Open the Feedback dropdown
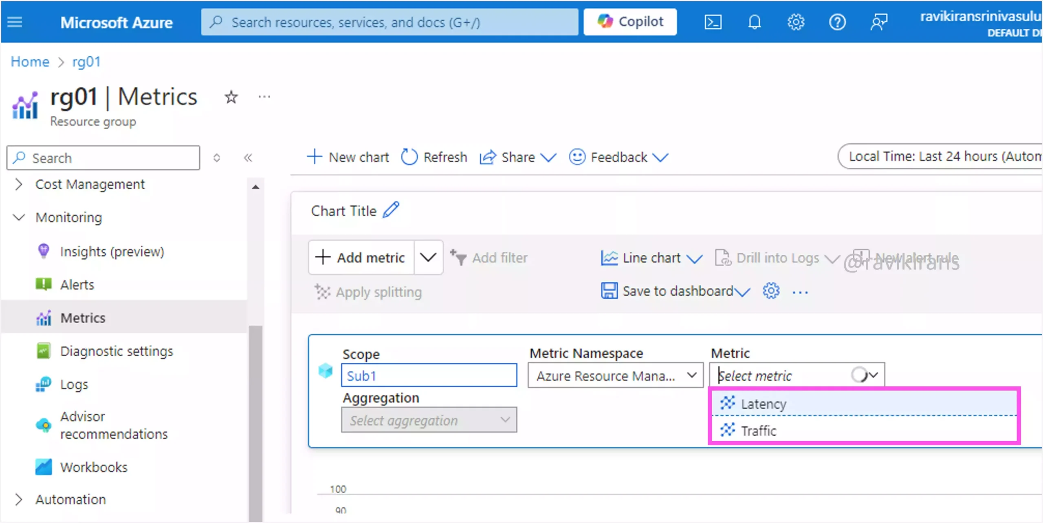This screenshot has width=1043, height=523. [x=619, y=157]
